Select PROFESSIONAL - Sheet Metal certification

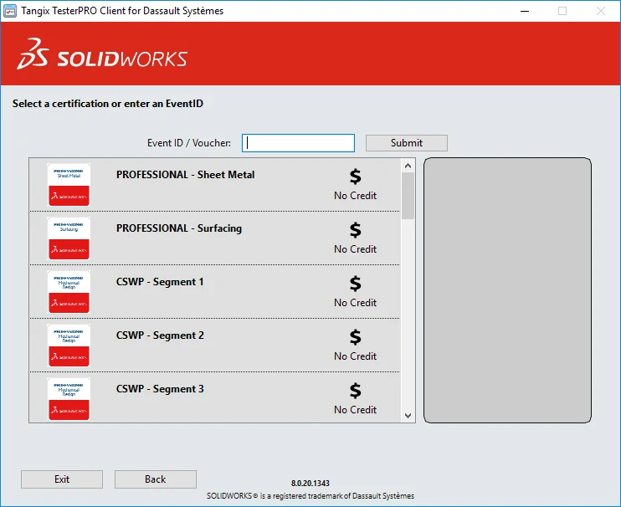[x=214, y=185]
